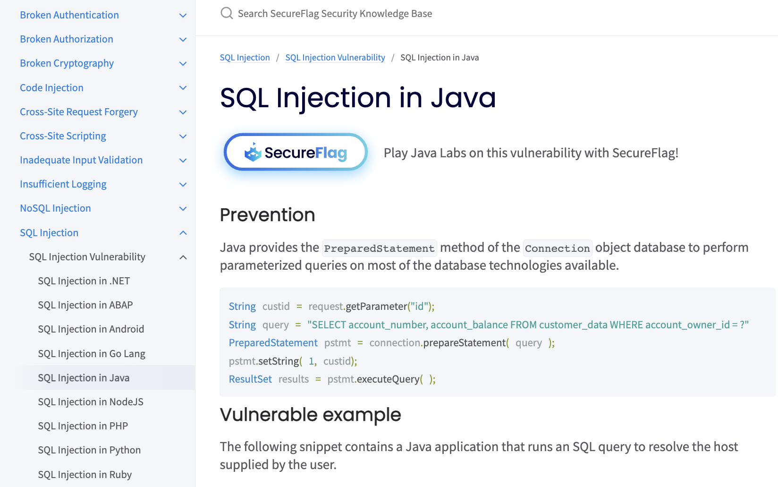Click the chevron beside NoSQL Injection
The width and height of the screenshot is (778, 487).
(183, 208)
